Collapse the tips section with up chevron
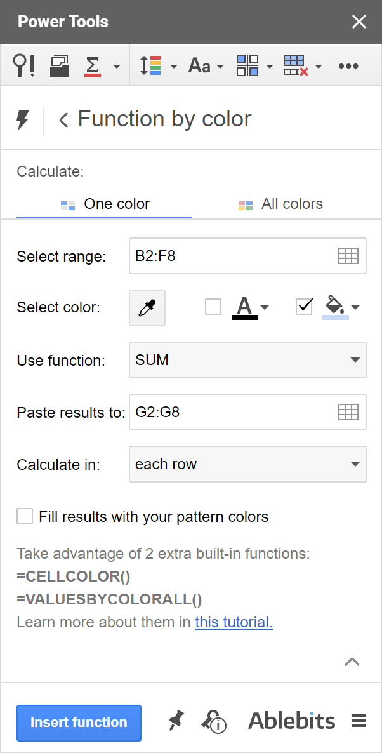382x753 pixels. click(x=352, y=662)
